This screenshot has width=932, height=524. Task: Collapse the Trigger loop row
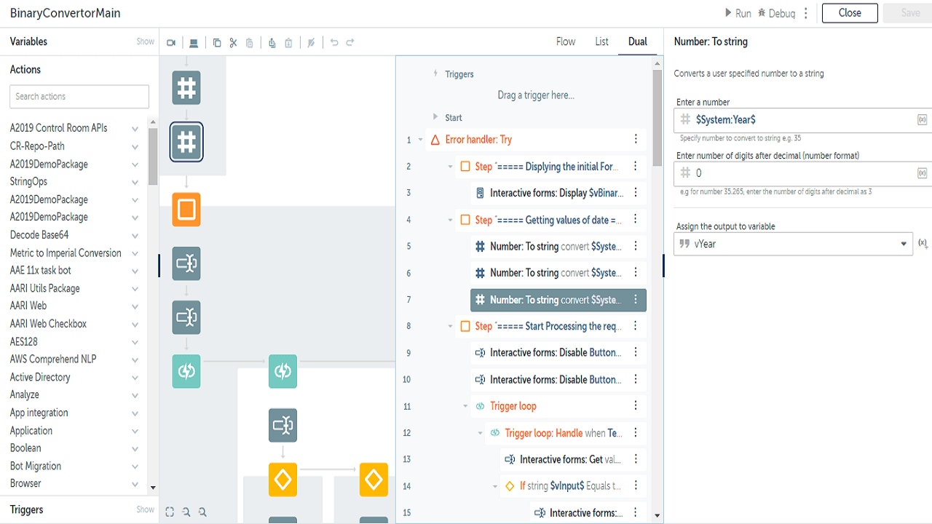pyautogui.click(x=466, y=406)
